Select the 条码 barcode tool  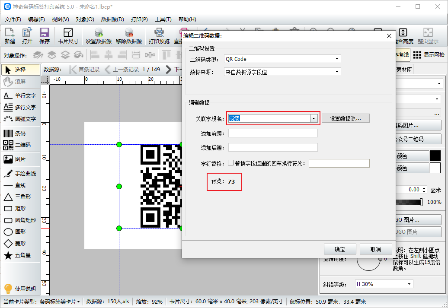pos(21,133)
